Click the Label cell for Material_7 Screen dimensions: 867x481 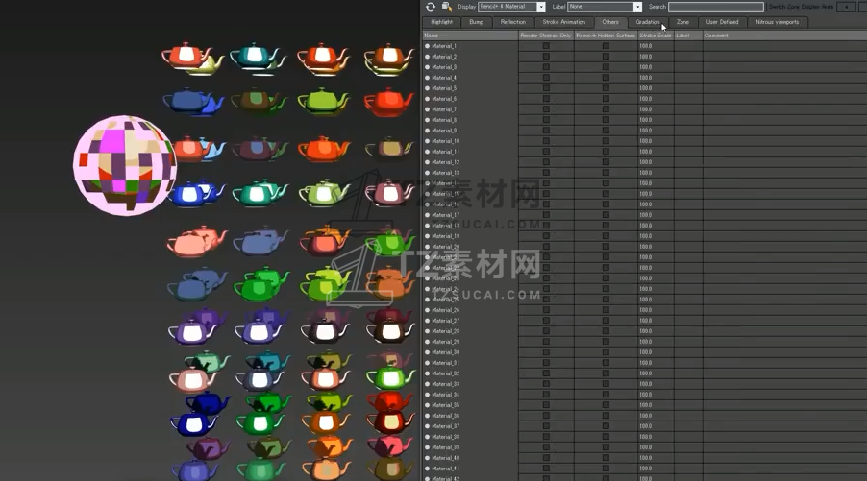[688, 109]
